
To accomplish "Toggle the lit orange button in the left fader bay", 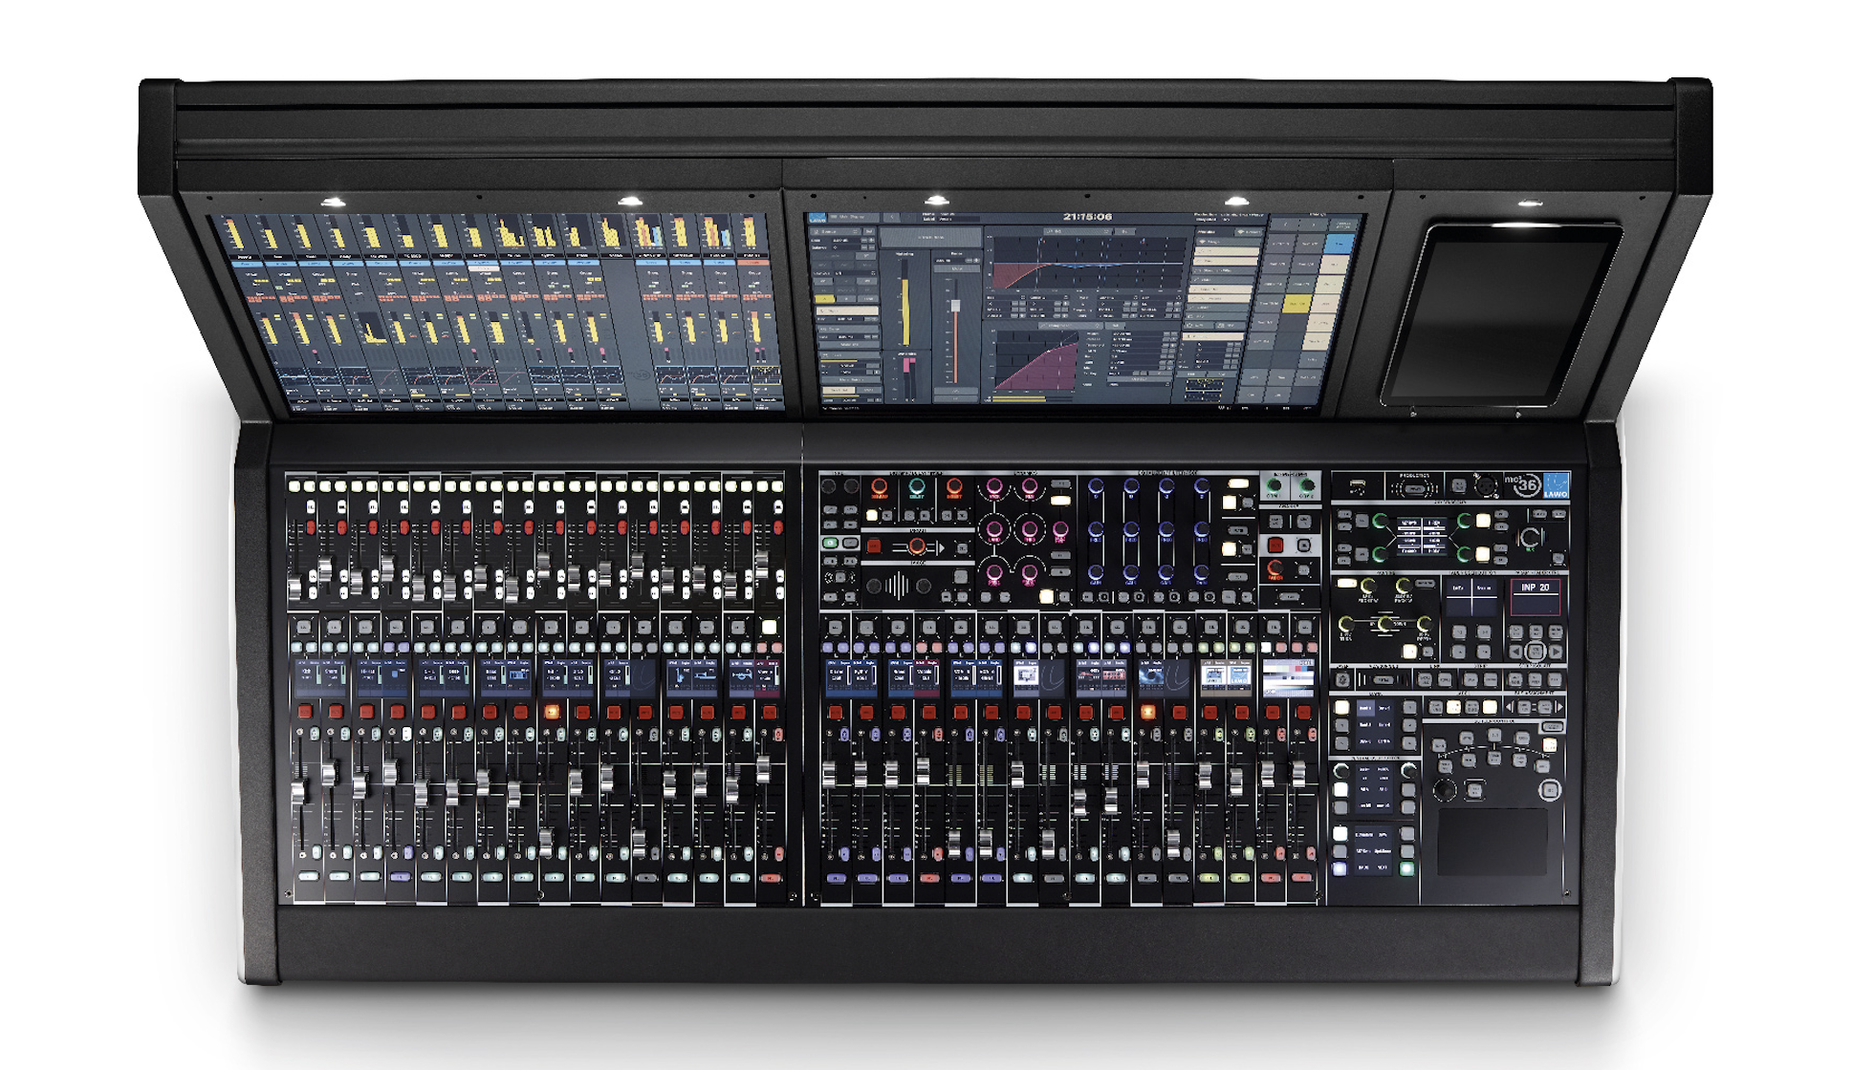I will 552,712.
